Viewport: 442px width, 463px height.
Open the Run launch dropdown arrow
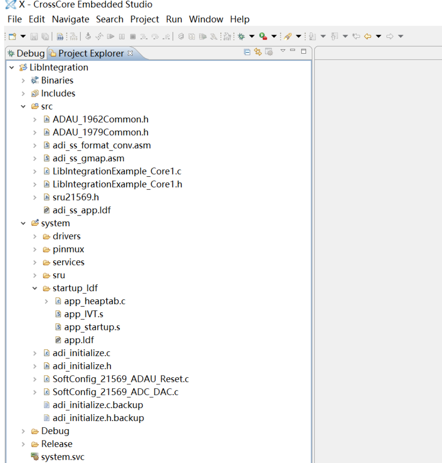click(274, 37)
